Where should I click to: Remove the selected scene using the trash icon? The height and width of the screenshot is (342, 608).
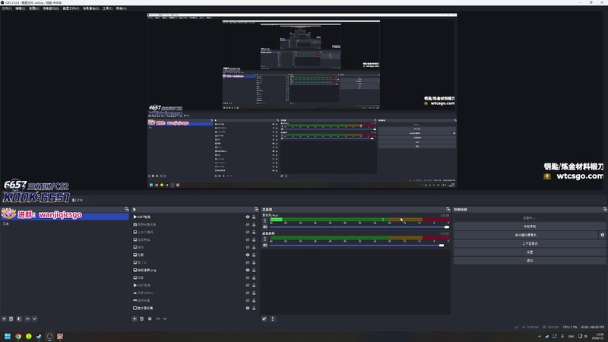tap(11, 318)
